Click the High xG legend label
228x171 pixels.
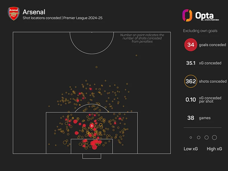point(214,149)
